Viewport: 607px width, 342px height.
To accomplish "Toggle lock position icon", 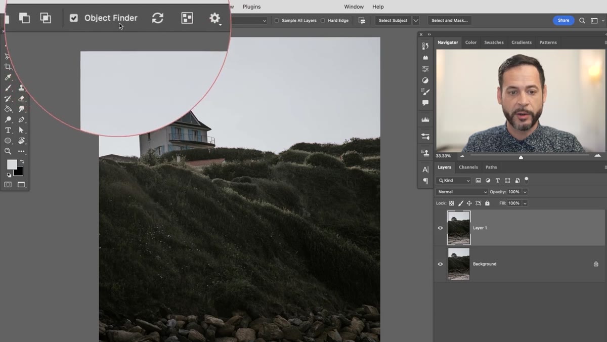I will coord(469,203).
